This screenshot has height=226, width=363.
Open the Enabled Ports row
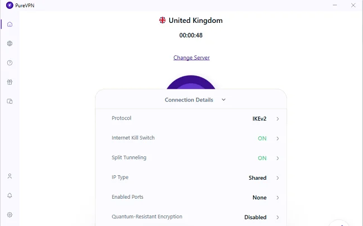[191, 198]
